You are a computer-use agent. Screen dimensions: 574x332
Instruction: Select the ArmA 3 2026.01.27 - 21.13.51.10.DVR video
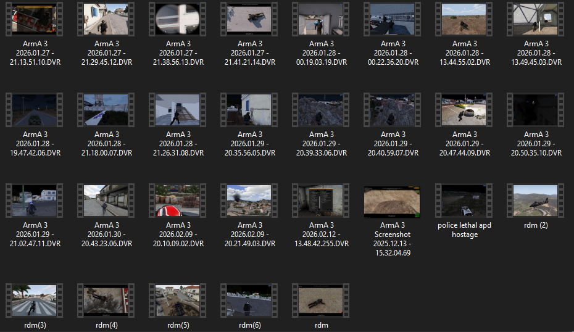coord(34,19)
